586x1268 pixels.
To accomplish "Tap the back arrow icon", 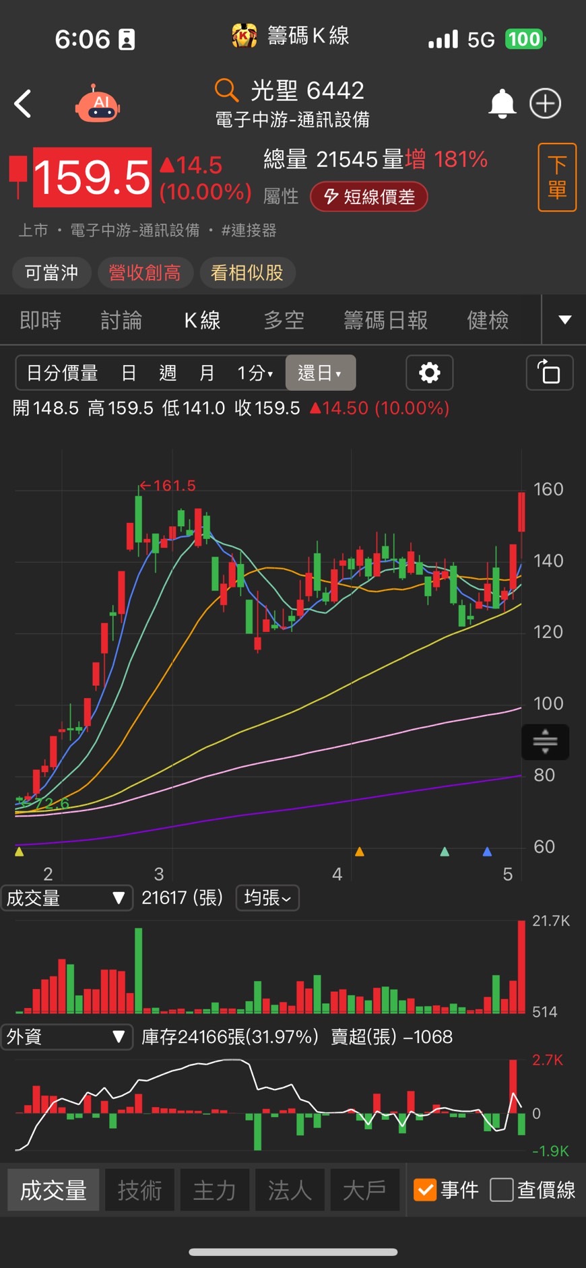I will click(23, 104).
